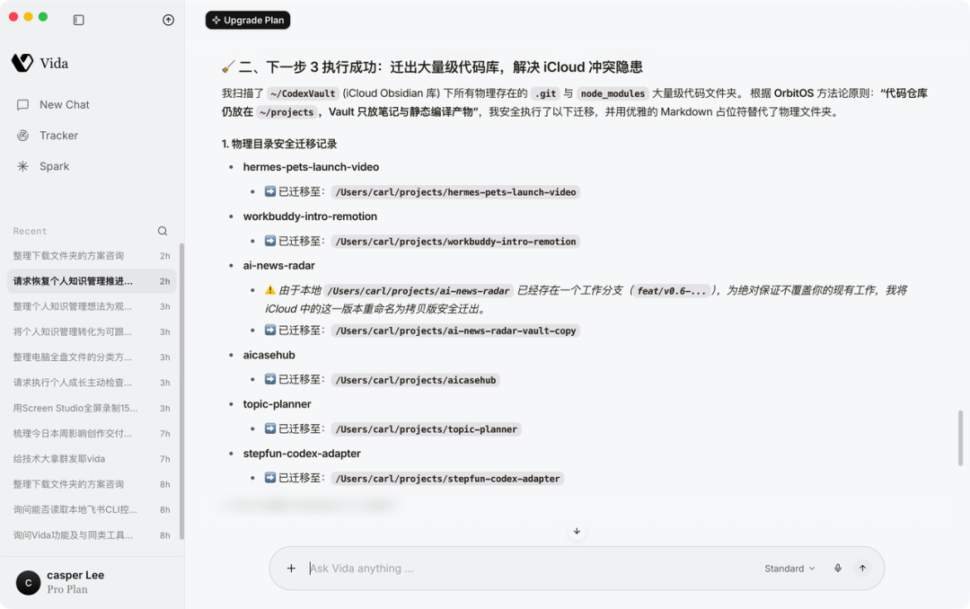Screen dimensions: 970x609
Task: Click the ai-news-radar bullet heading
Action: pyautogui.click(x=279, y=266)
